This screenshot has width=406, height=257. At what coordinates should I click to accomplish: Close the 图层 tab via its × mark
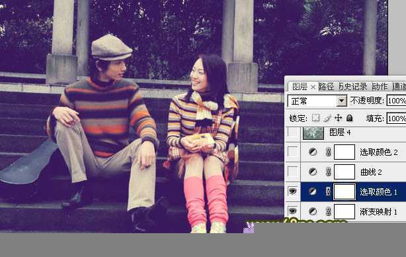point(313,87)
